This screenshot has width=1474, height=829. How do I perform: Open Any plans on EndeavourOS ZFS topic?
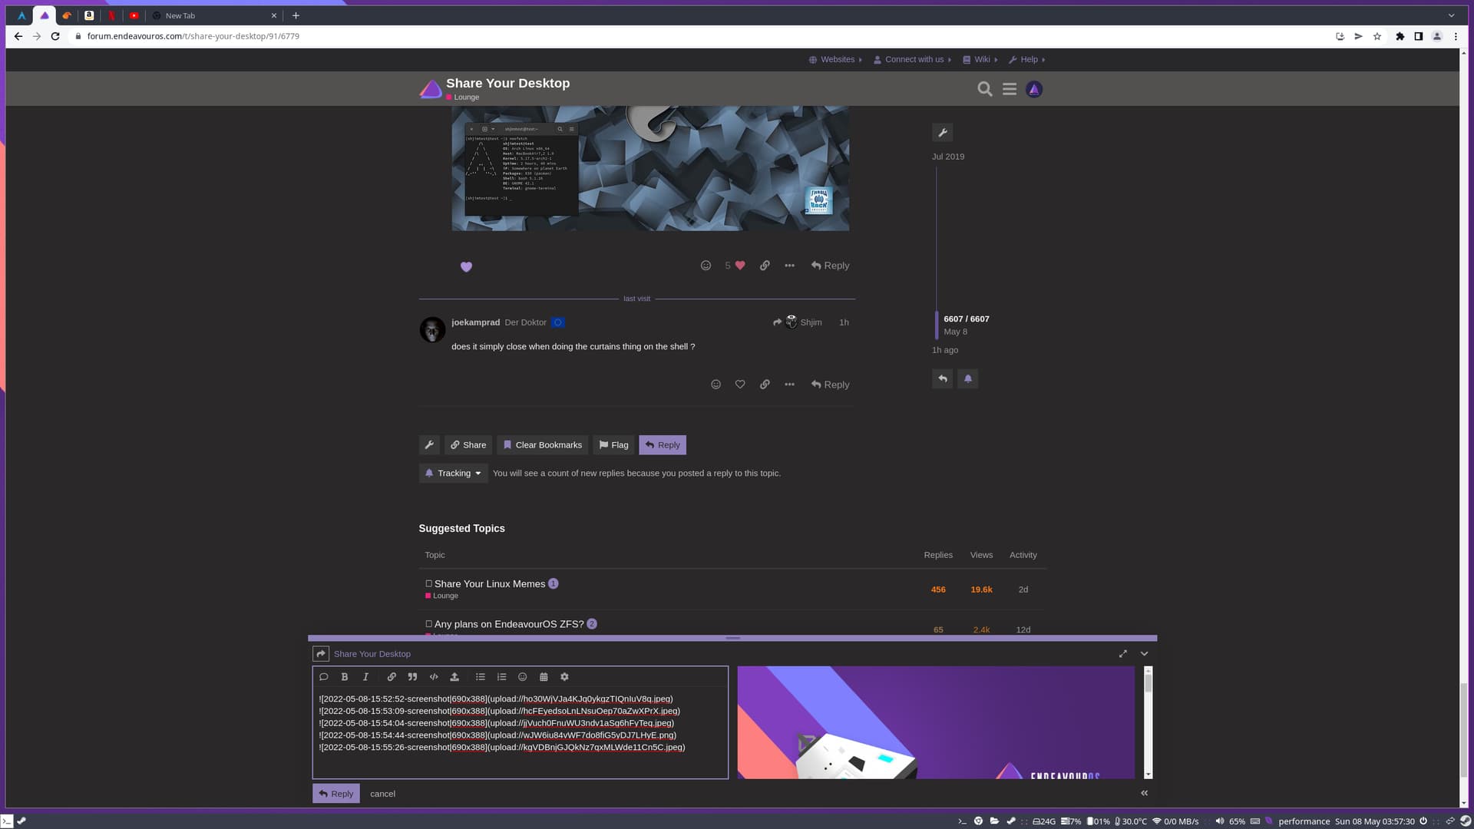click(509, 624)
